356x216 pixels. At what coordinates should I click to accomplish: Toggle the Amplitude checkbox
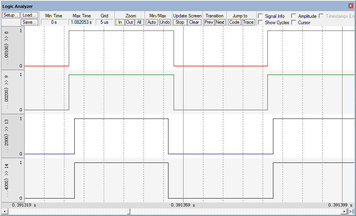pyautogui.click(x=294, y=16)
